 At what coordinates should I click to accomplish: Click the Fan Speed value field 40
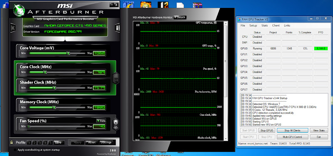[x=99, y=127]
